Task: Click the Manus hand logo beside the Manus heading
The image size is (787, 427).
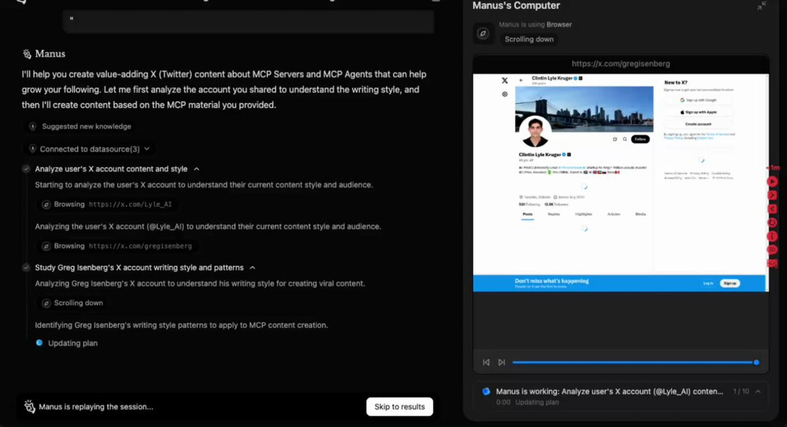Action: coord(27,54)
